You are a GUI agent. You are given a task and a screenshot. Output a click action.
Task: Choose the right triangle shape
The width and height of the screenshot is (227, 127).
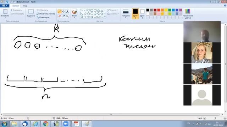82,14
